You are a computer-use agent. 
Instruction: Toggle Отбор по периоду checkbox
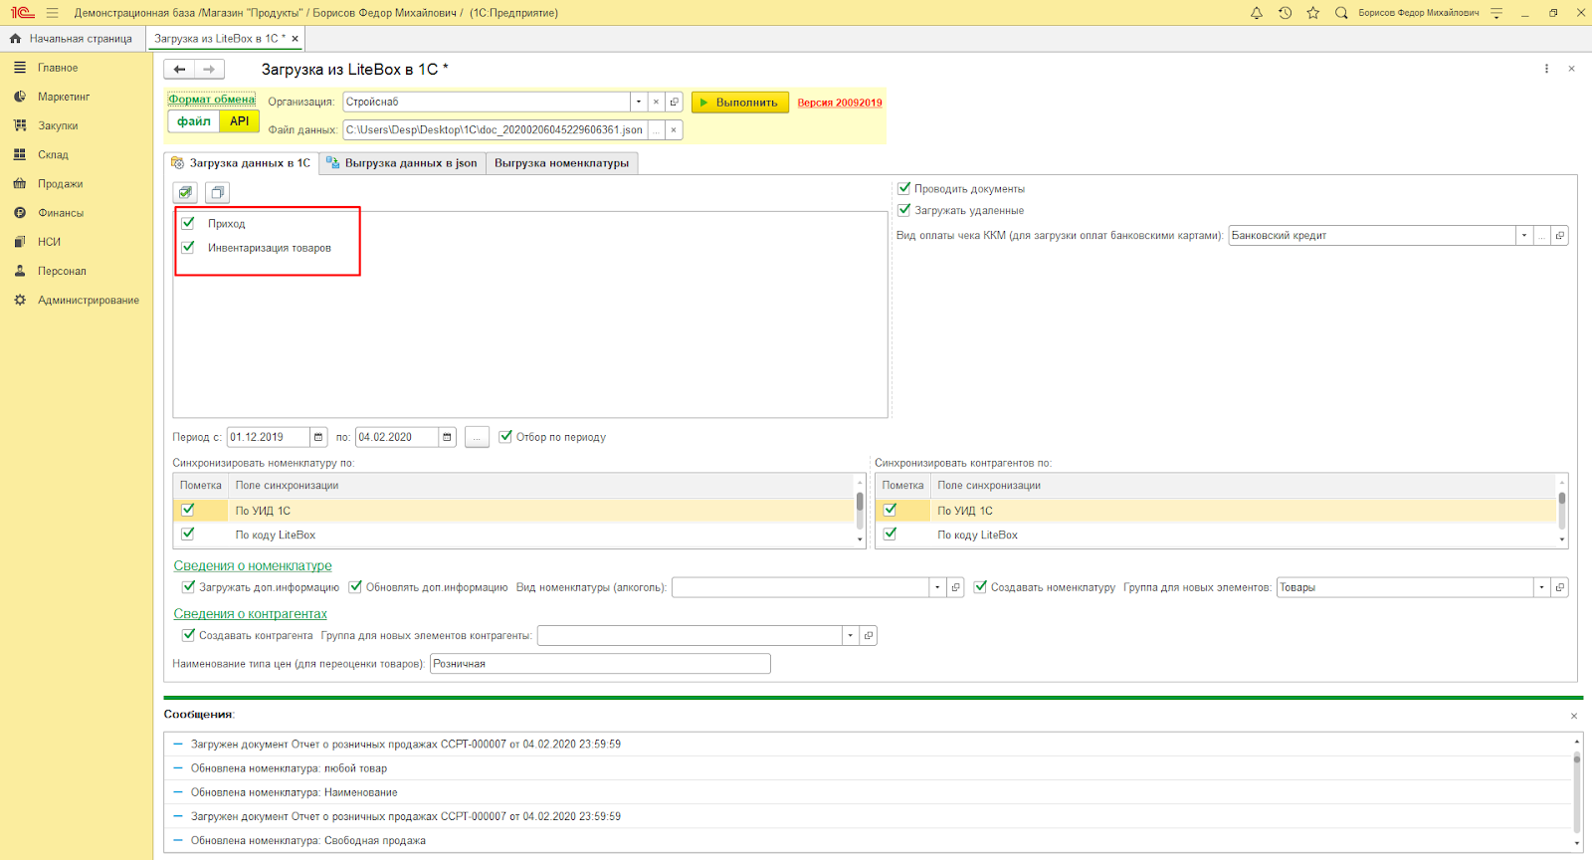coord(505,436)
